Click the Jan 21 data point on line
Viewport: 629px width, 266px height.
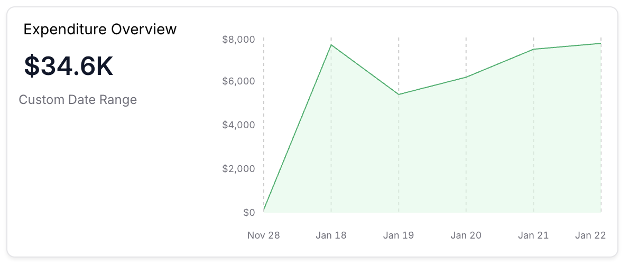coord(534,49)
